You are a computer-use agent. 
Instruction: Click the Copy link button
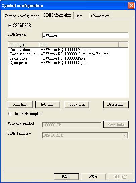(x=77, y=104)
